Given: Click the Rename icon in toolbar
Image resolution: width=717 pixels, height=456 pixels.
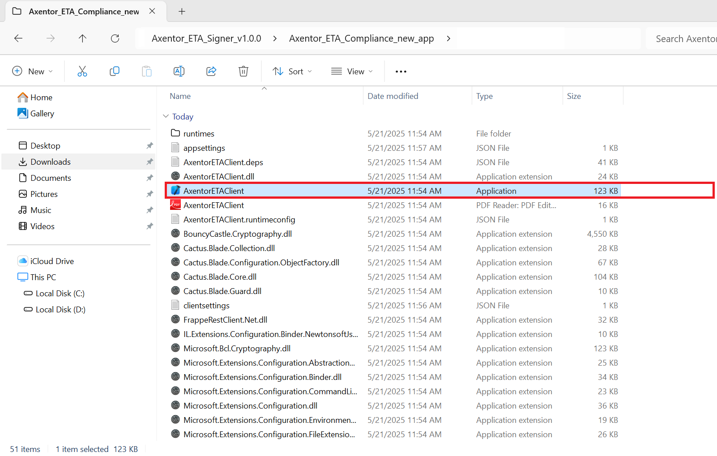Looking at the screenshot, I should click(179, 71).
